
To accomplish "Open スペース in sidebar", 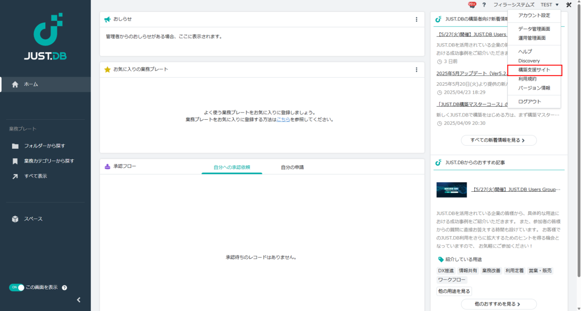I will (x=45, y=219).
